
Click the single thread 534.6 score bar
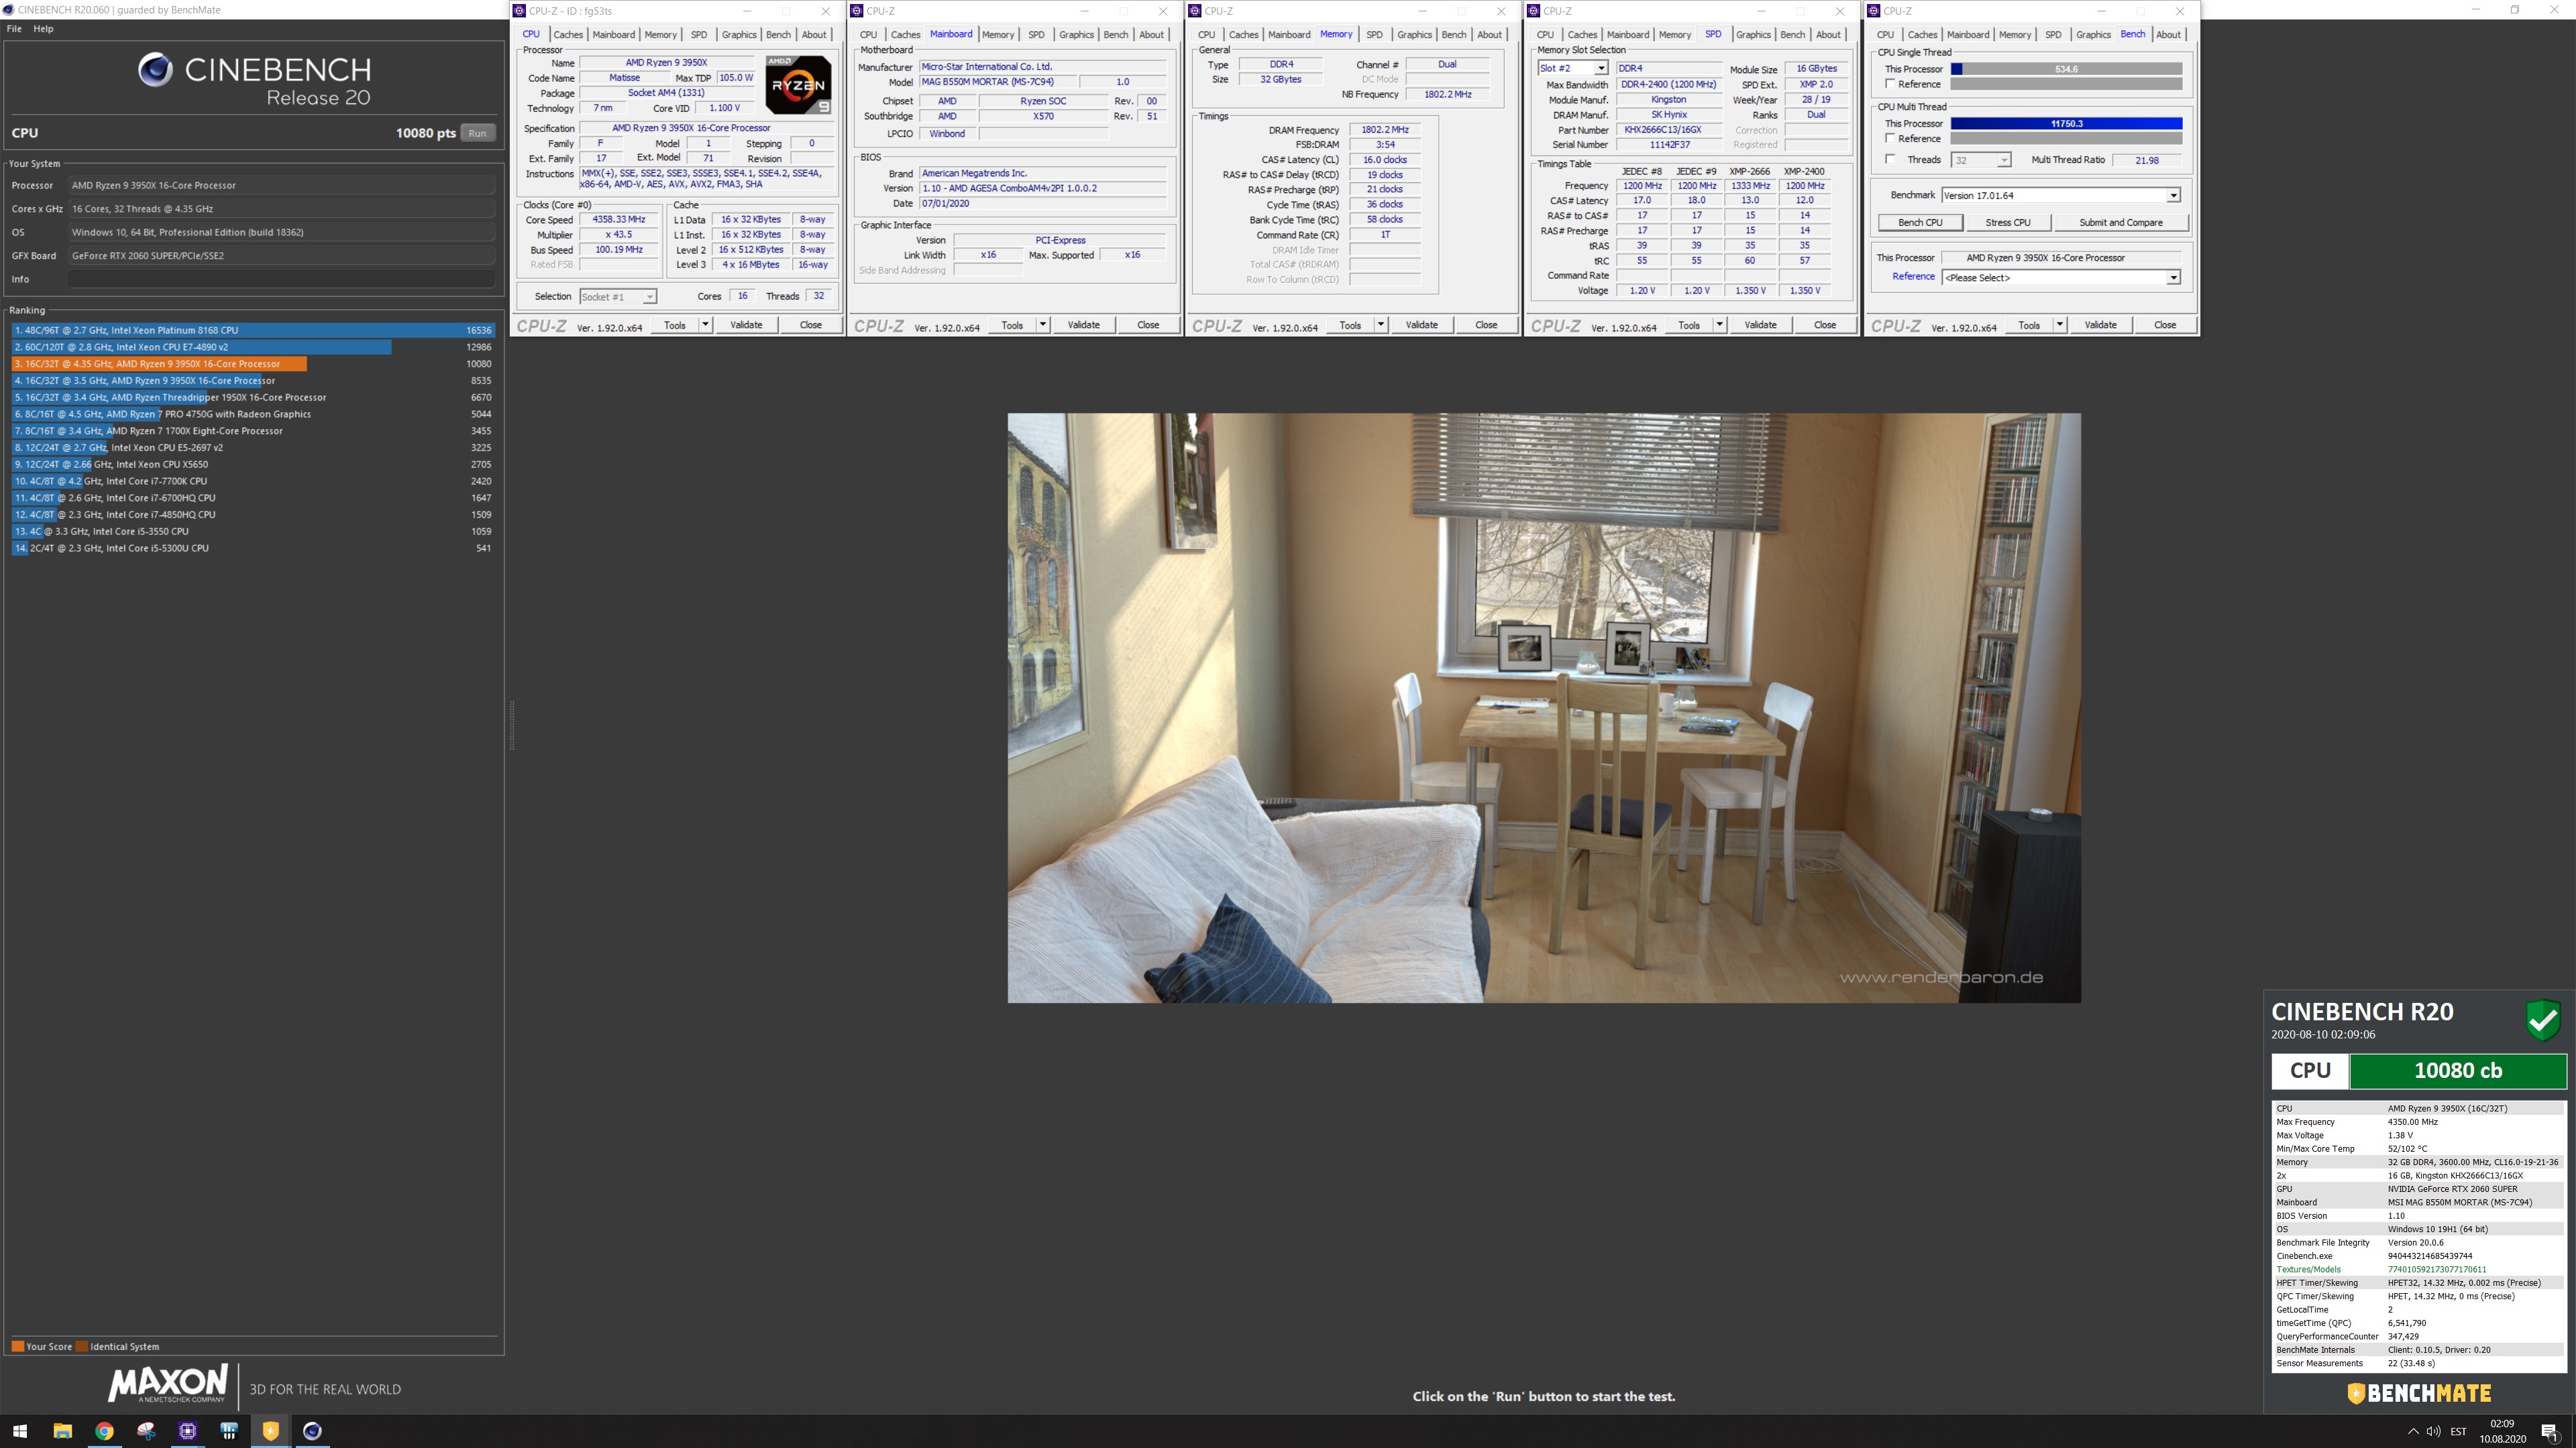click(2066, 69)
